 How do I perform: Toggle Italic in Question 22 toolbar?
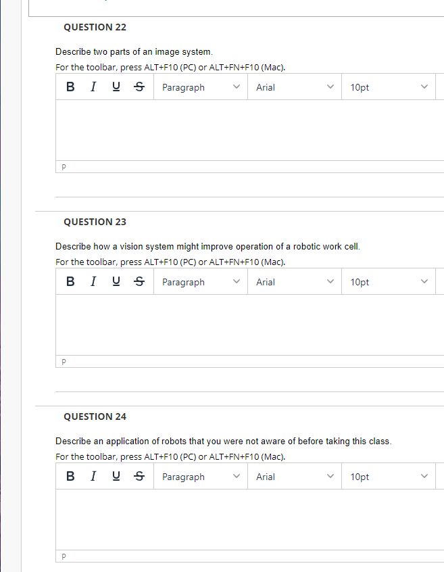93,87
